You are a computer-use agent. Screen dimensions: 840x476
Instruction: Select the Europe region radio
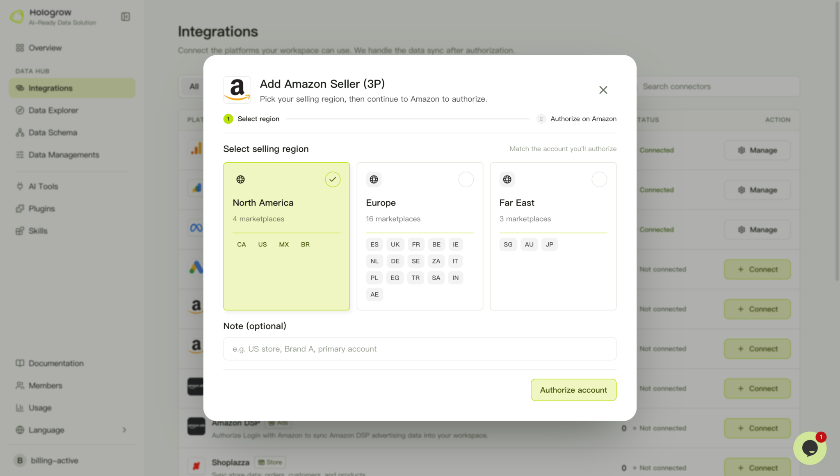pyautogui.click(x=466, y=179)
